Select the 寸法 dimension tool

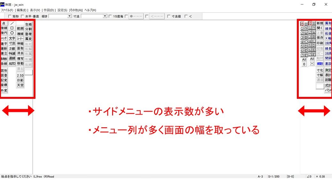point(12,43)
